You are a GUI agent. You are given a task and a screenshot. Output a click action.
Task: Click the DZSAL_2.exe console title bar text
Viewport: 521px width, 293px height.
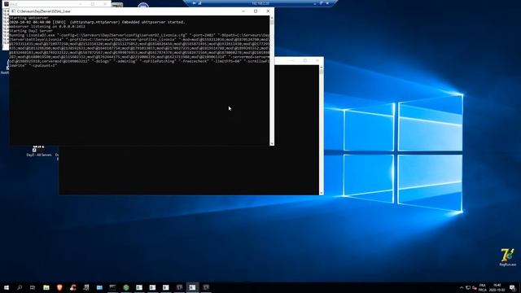pyautogui.click(x=43, y=11)
